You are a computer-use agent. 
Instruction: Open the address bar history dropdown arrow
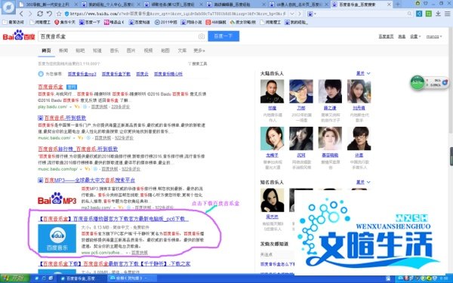click(x=292, y=14)
